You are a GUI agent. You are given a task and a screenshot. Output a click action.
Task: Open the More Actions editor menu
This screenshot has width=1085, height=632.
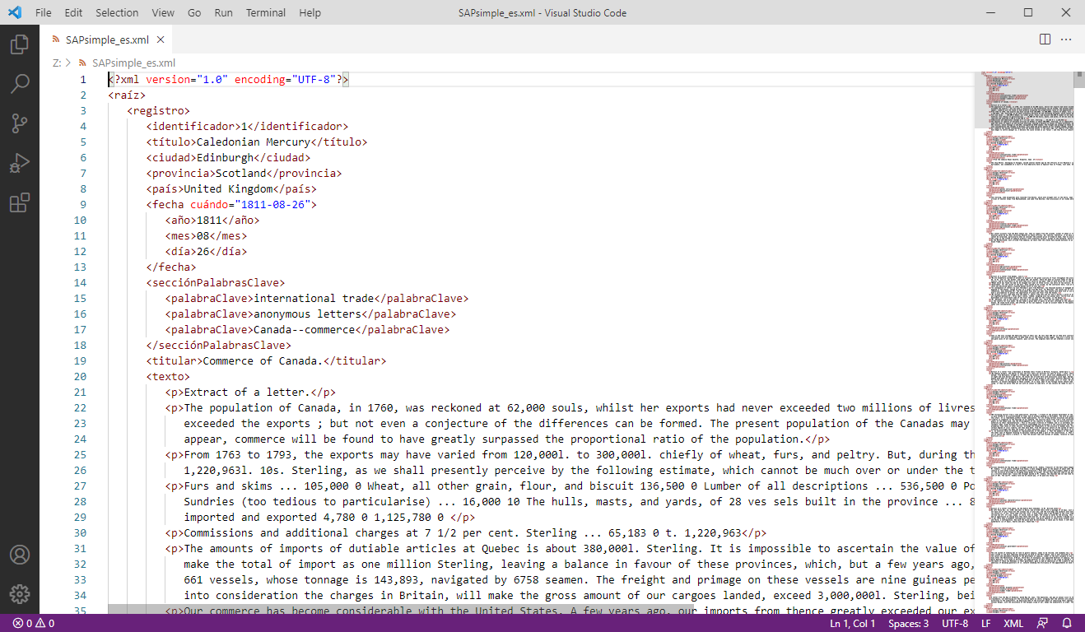(1067, 39)
